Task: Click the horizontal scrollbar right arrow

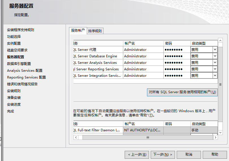Action: (215, 137)
